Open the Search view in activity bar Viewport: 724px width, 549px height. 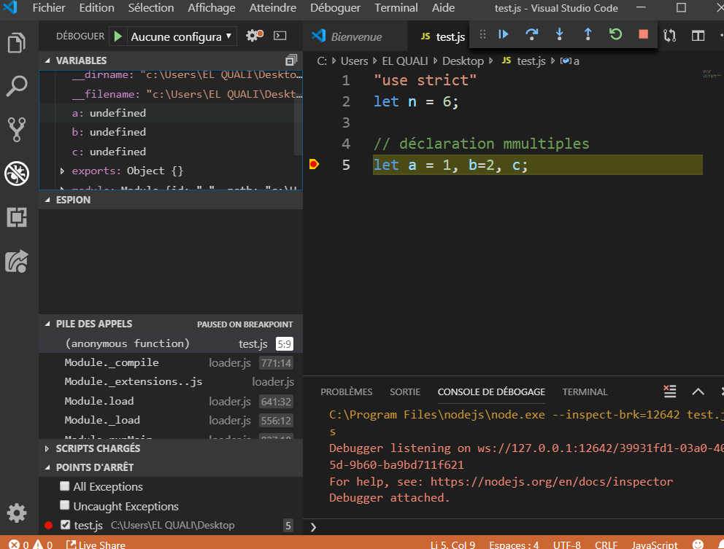17,86
